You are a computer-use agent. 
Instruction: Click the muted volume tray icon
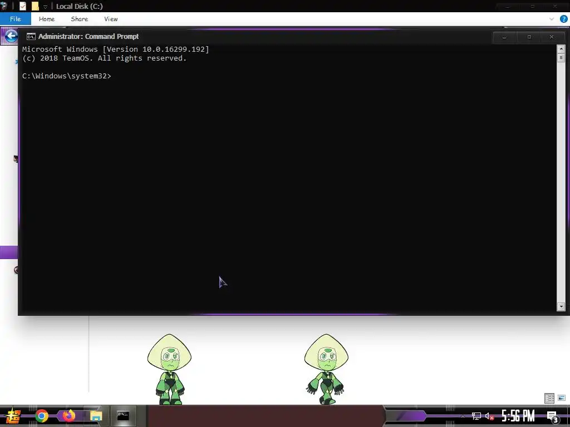pos(489,416)
